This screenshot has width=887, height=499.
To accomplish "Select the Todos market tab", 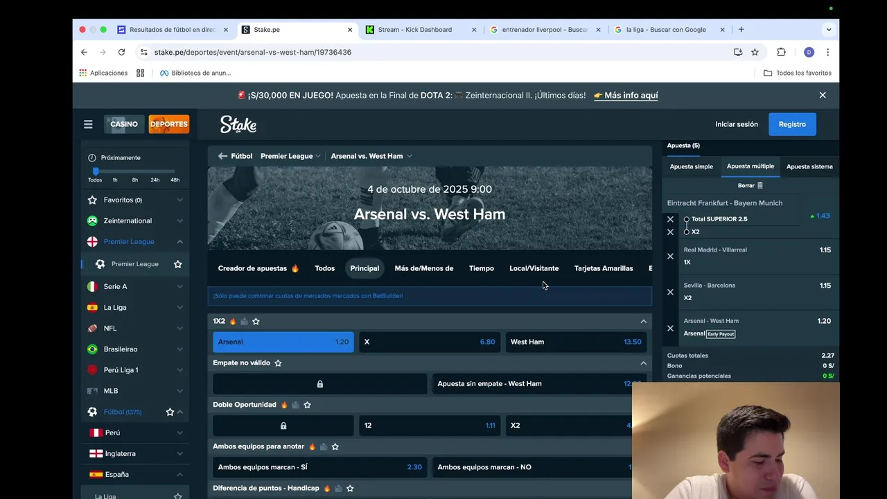I will point(324,268).
